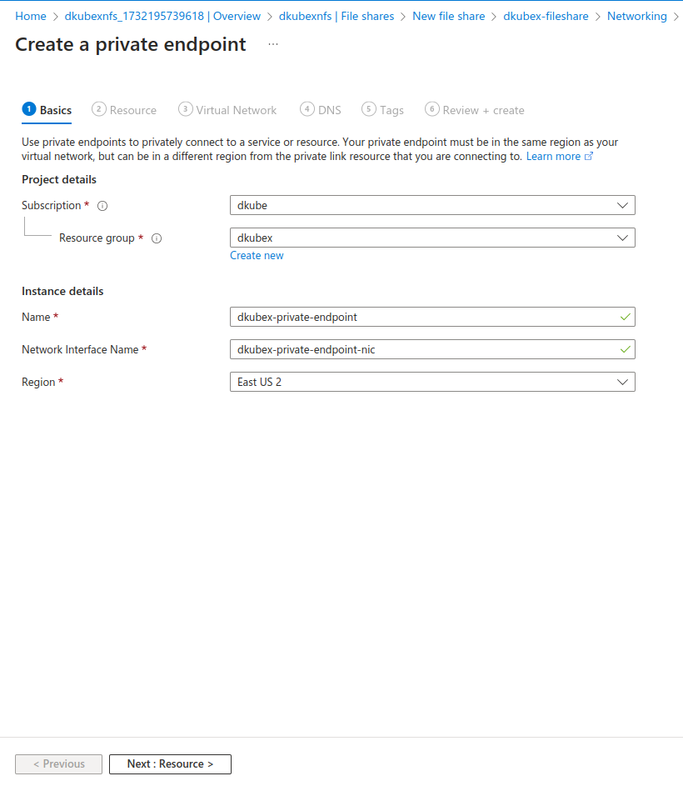The height and width of the screenshot is (786, 683).
Task: Switch to the Resource tab
Action: 124,110
